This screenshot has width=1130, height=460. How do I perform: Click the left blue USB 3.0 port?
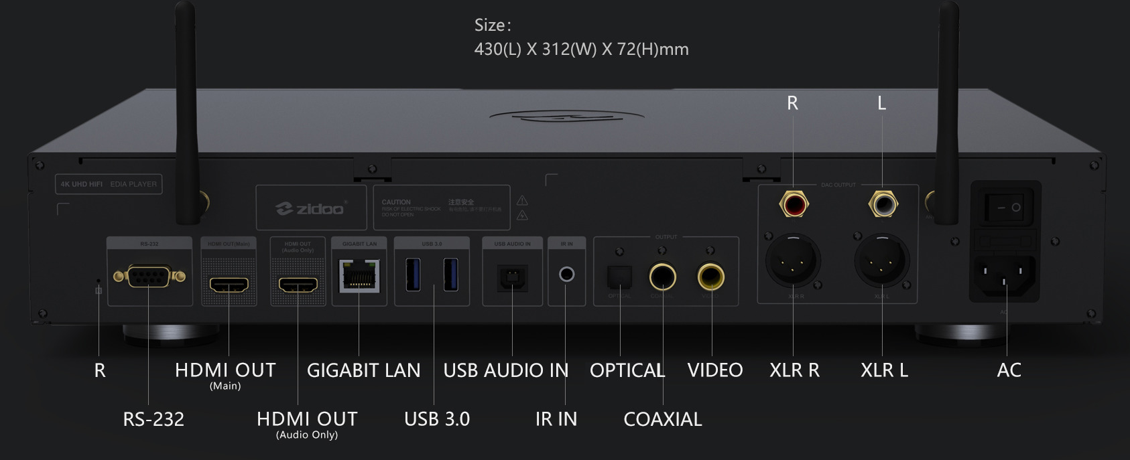click(414, 275)
